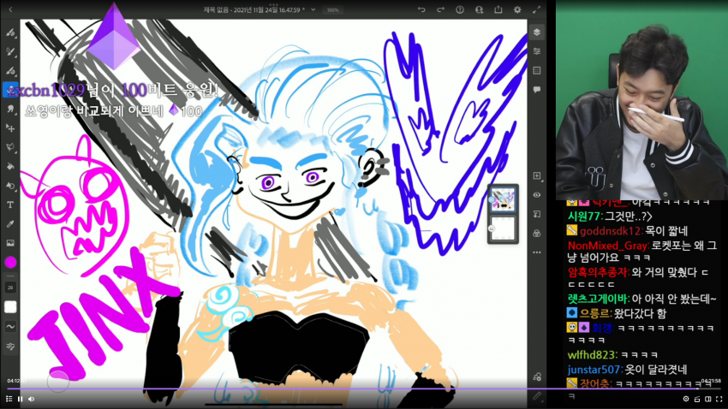Select the Text tool
Screen dimensions: 728x409
pyautogui.click(x=10, y=204)
